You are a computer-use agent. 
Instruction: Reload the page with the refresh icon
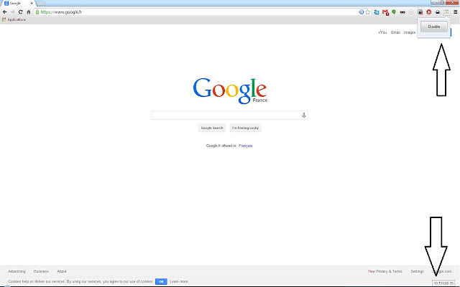pyautogui.click(x=21, y=12)
